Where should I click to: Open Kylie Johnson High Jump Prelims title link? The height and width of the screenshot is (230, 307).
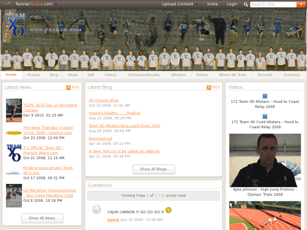click(x=265, y=192)
